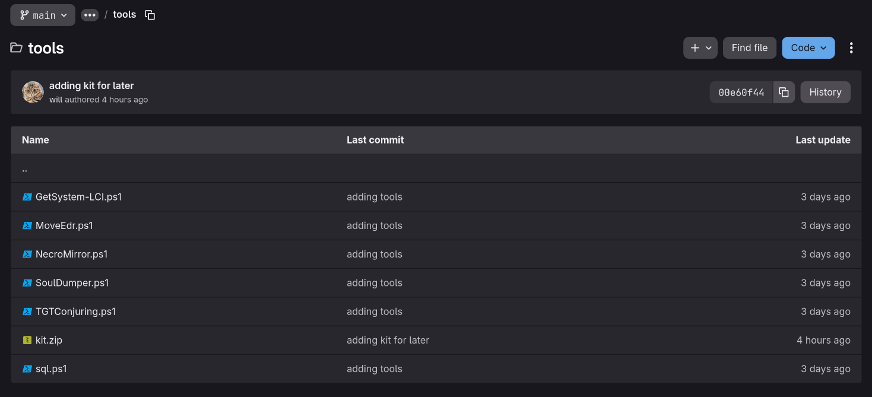Click commit hash 00e60f44
This screenshot has width=872, height=397.
coord(741,93)
